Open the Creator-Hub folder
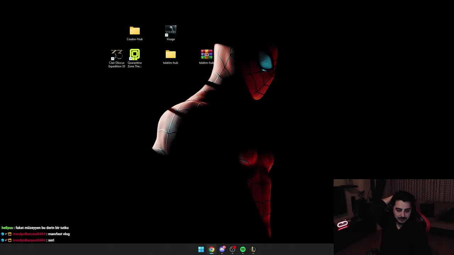 pyautogui.click(x=134, y=33)
